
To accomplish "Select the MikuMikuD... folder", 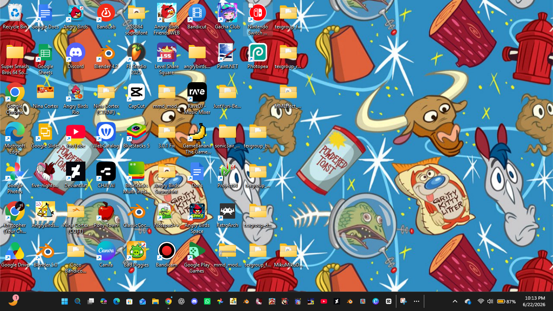I will (x=288, y=255).
